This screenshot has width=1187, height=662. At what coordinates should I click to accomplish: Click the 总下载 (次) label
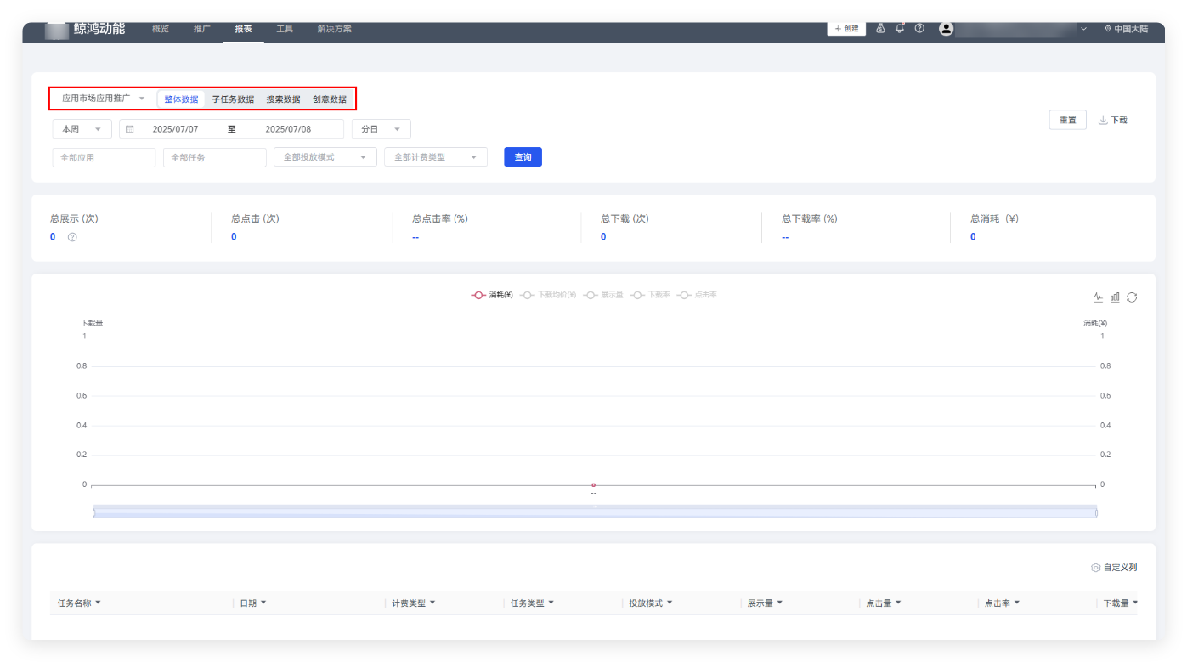(x=625, y=219)
